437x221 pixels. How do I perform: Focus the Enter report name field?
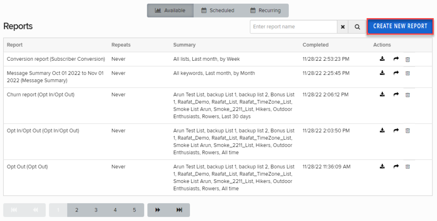click(293, 27)
